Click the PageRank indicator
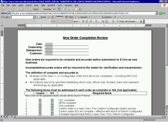This screenshot has height=122, width=168. tap(59, 17)
